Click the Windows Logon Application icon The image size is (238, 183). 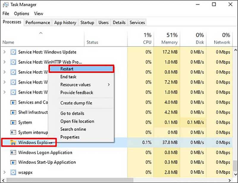tap(13, 152)
